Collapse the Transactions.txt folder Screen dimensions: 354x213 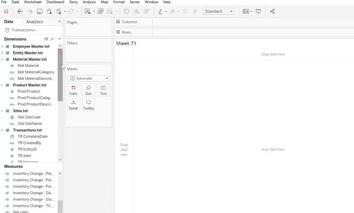pyautogui.click(x=2, y=130)
